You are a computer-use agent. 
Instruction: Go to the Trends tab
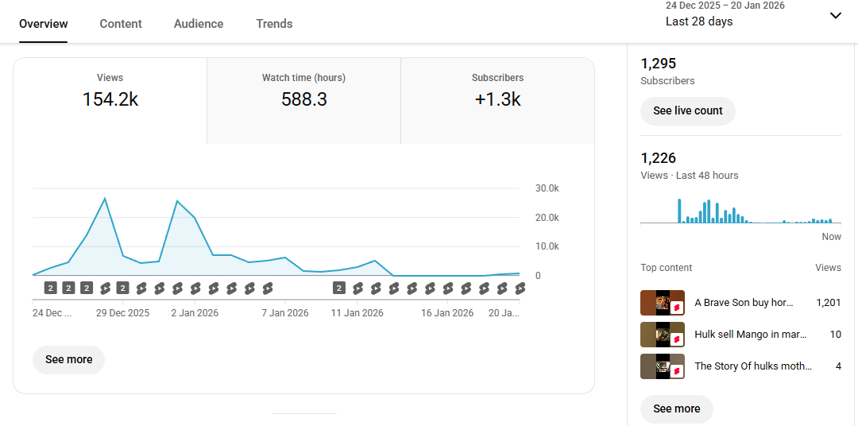click(274, 24)
